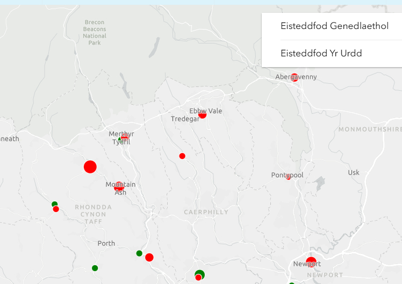Click the small red marker beneath the Caerphilly green marker
Image resolution: width=402 pixels, height=284 pixels.
click(x=198, y=278)
